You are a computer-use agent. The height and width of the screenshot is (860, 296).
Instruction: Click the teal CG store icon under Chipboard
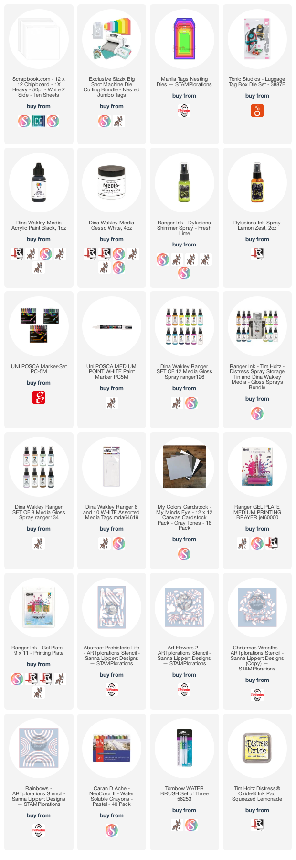[39, 122]
